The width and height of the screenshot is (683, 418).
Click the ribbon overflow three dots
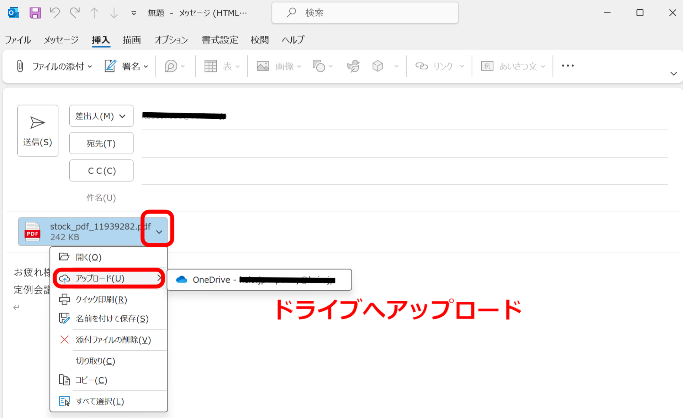coord(568,66)
